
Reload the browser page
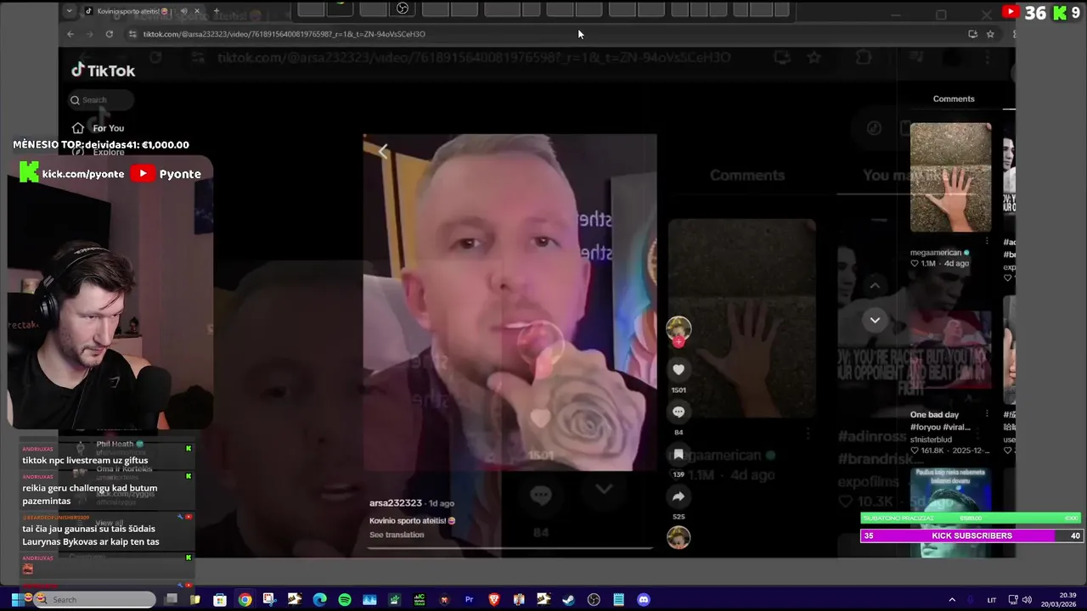coord(110,34)
